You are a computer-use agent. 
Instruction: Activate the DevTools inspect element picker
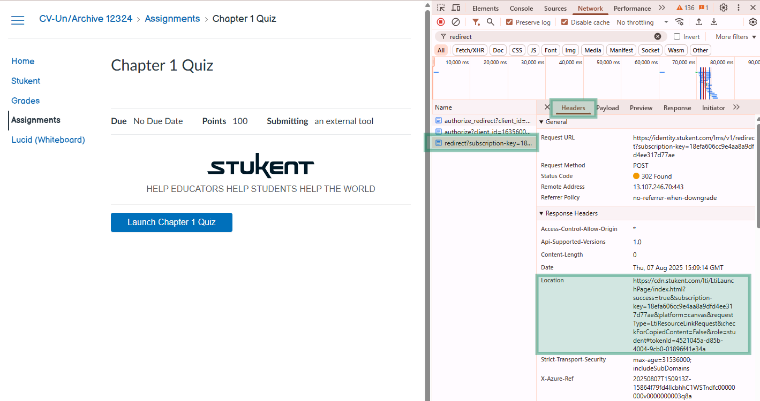click(441, 8)
